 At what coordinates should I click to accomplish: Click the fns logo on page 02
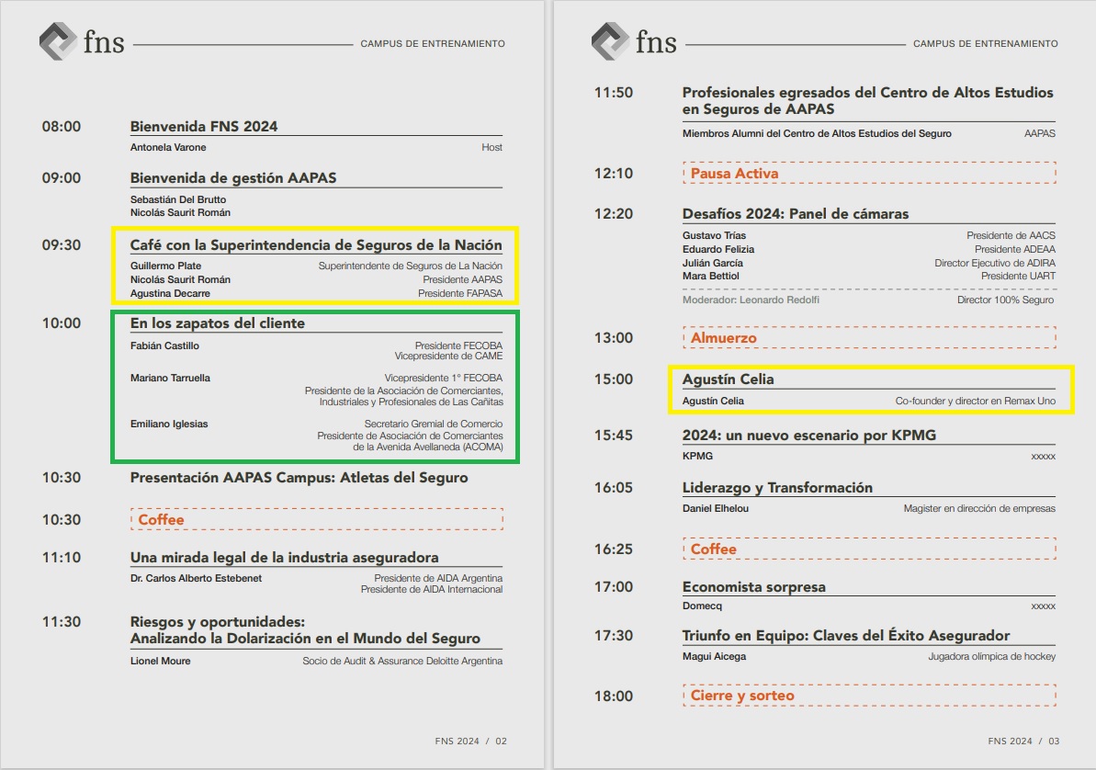(82, 41)
